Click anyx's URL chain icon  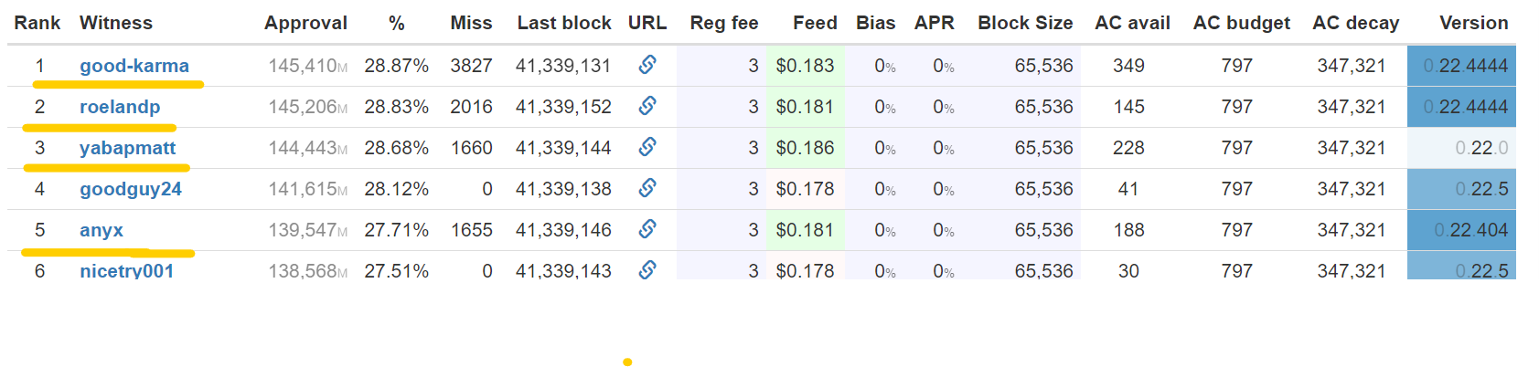(647, 229)
